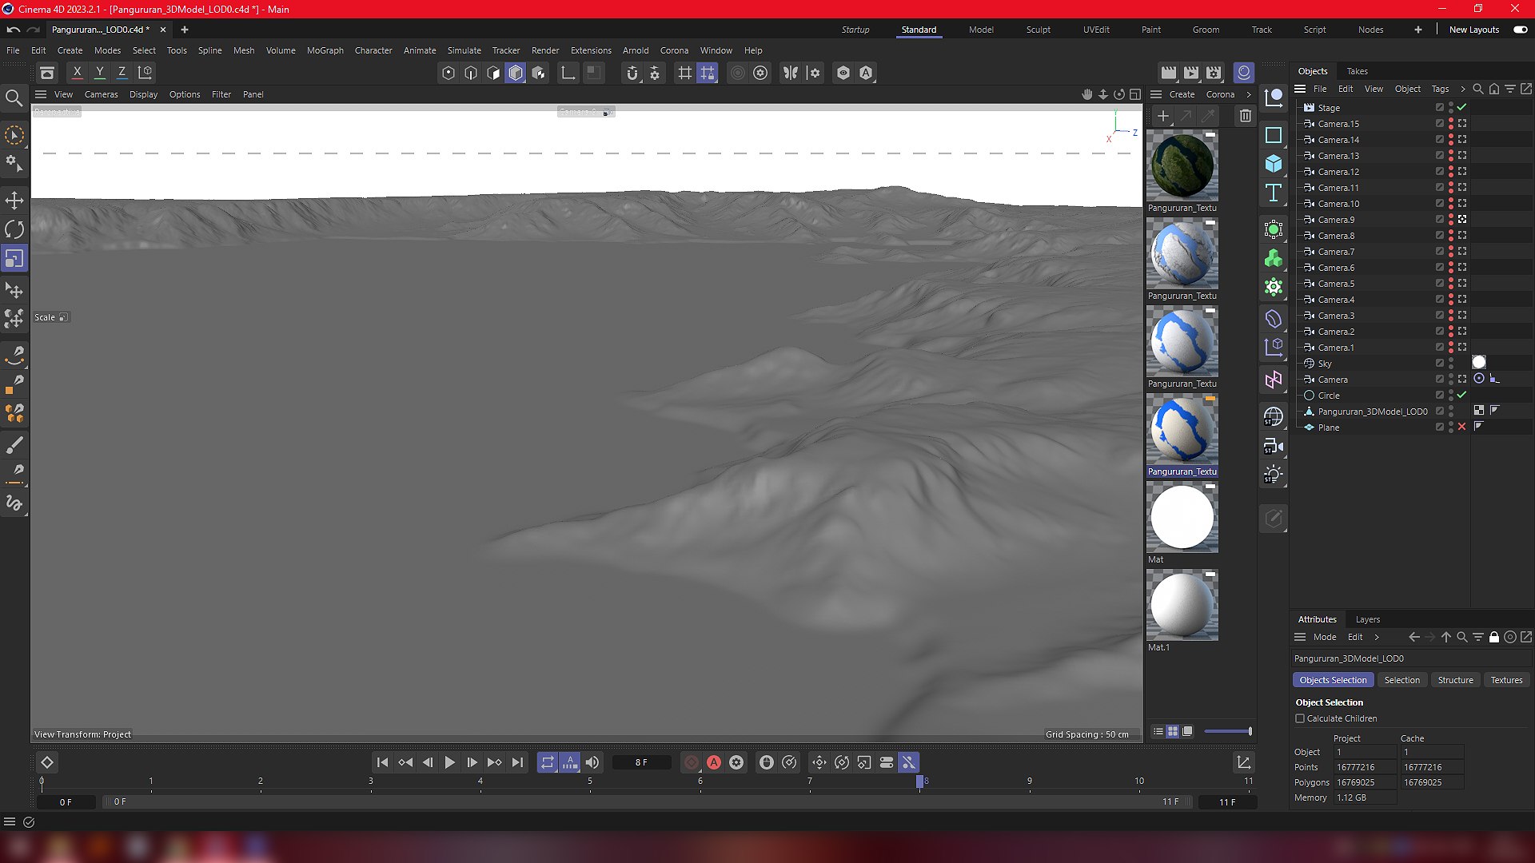Select the dark green Pangururan texture thumbnail
The height and width of the screenshot is (863, 1535).
(x=1182, y=166)
